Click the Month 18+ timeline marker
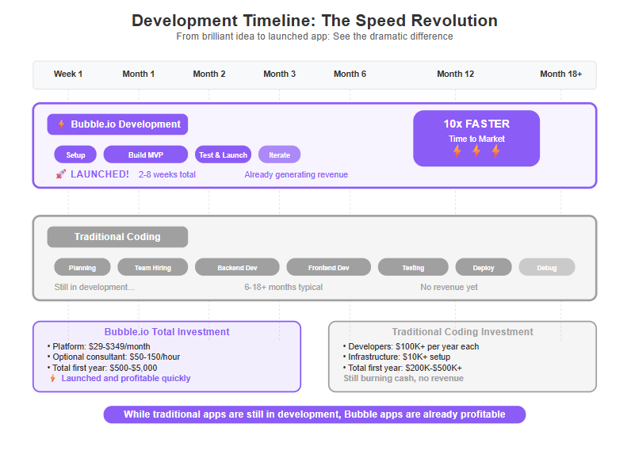The width and height of the screenshot is (631, 462). tap(561, 74)
